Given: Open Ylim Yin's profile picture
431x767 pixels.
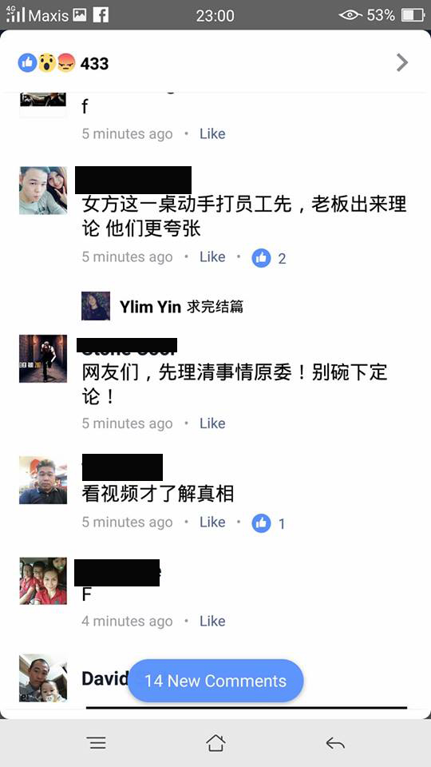Looking at the screenshot, I should tap(96, 306).
